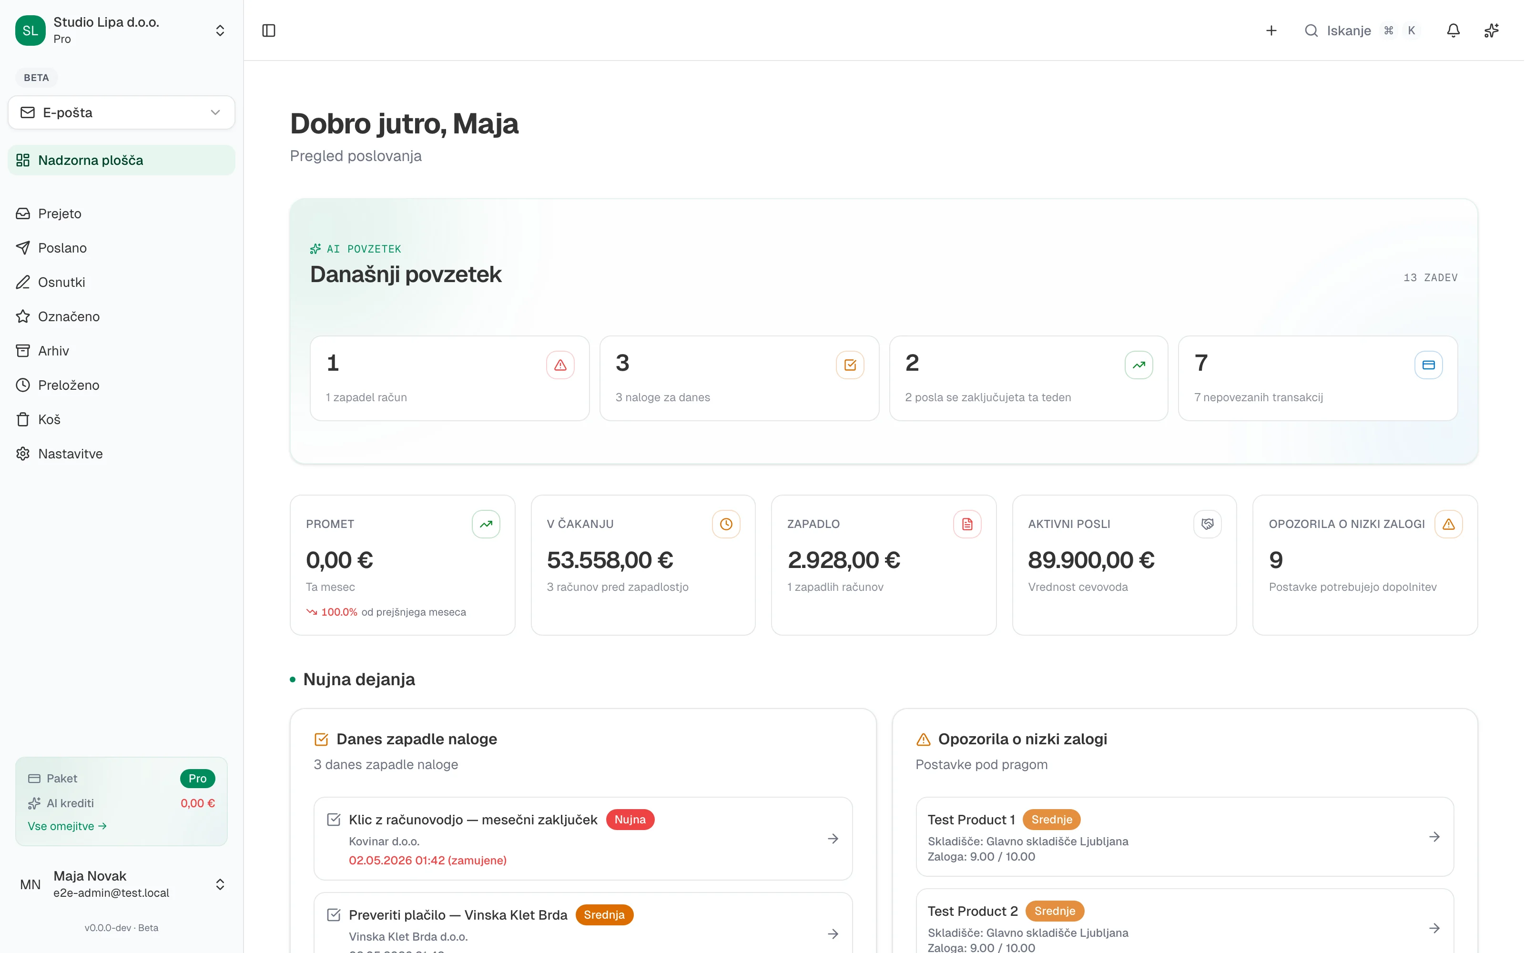This screenshot has height=953, width=1525.
Task: Open arrow for Test Product 1
Action: coord(1434,836)
